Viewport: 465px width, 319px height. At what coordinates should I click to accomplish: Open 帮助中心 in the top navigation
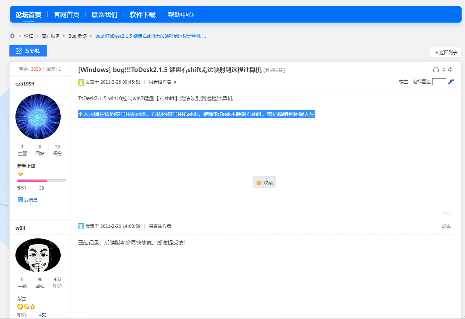tap(181, 15)
